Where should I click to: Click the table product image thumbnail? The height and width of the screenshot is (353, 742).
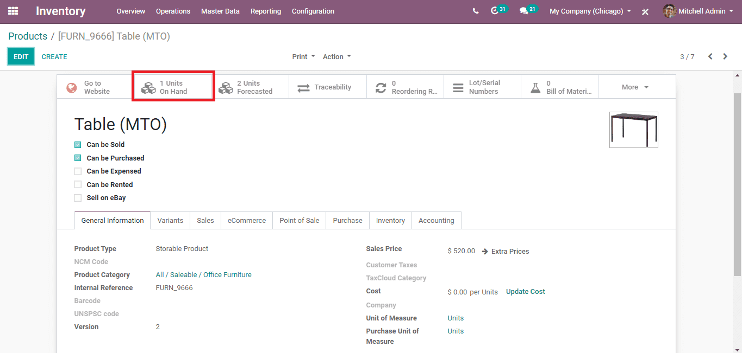click(633, 130)
